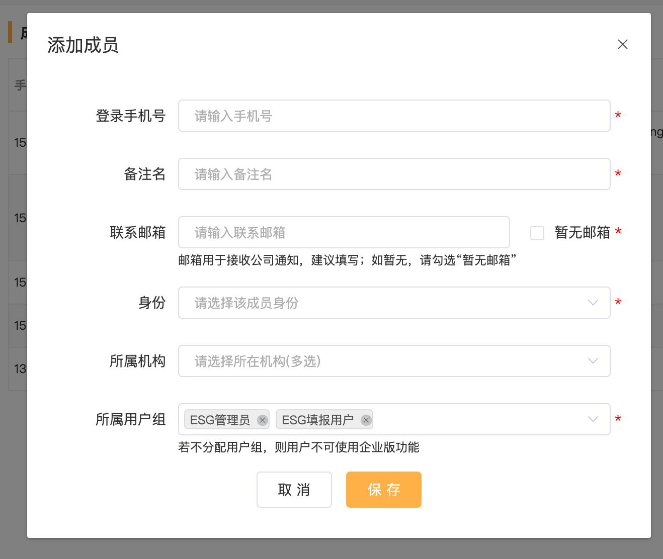Viewport: 663px width, 559px height.
Task: Click the empty area of the 所属用户组 multi-select
Action: pos(478,419)
